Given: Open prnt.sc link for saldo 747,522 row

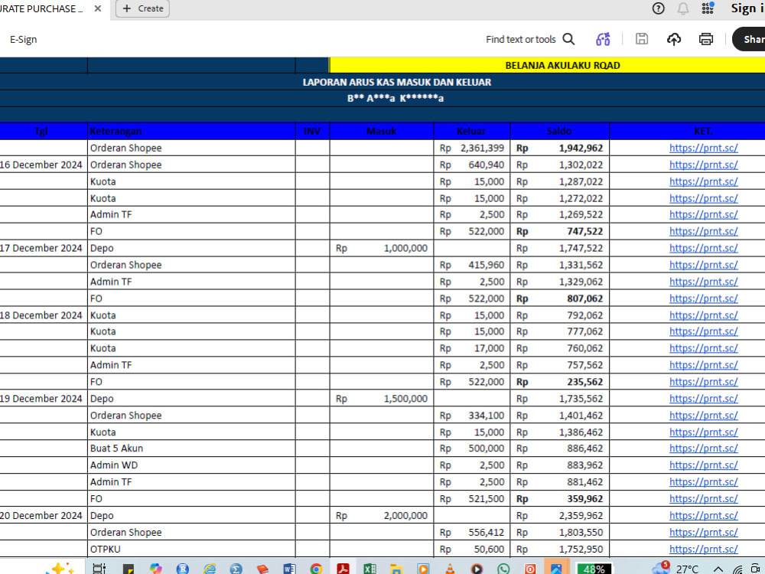Looking at the screenshot, I should coord(703,231).
